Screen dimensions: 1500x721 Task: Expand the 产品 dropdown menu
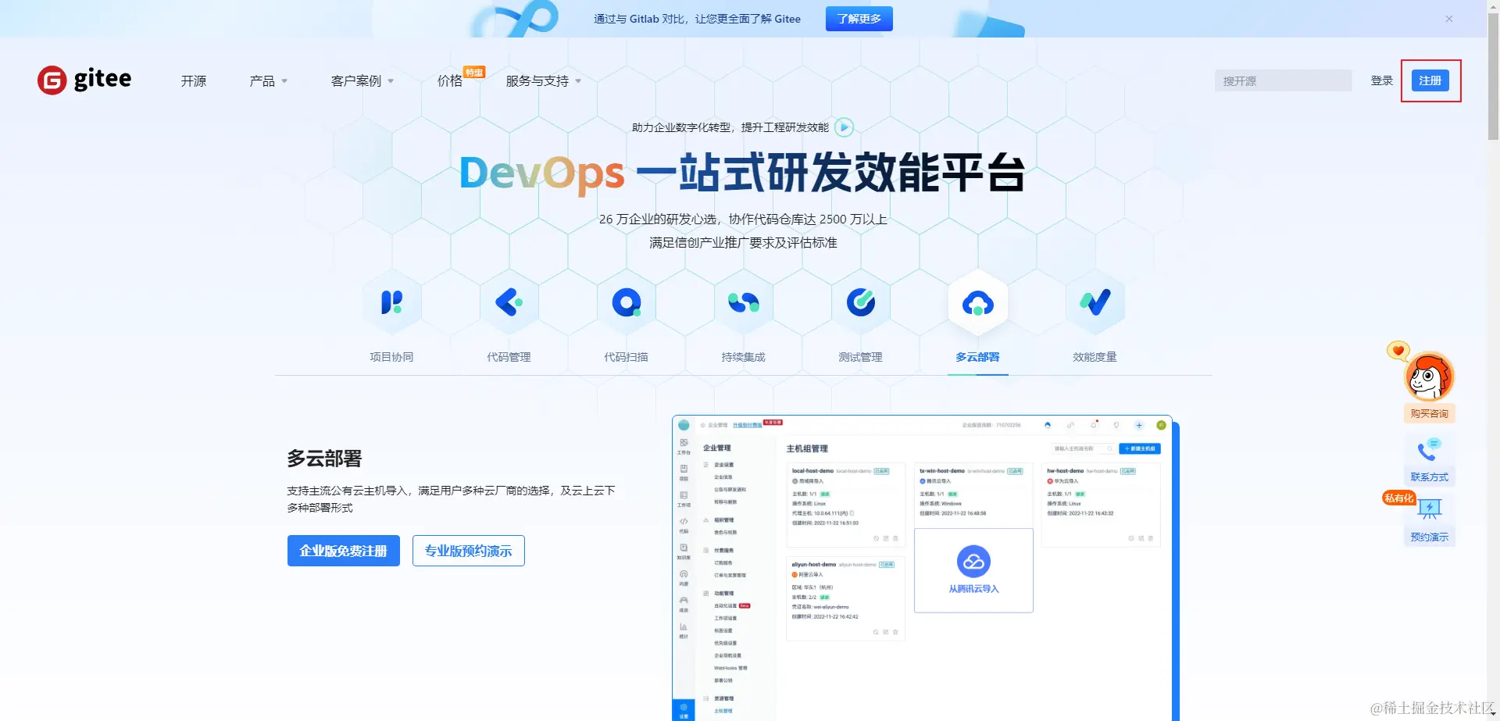tap(269, 81)
